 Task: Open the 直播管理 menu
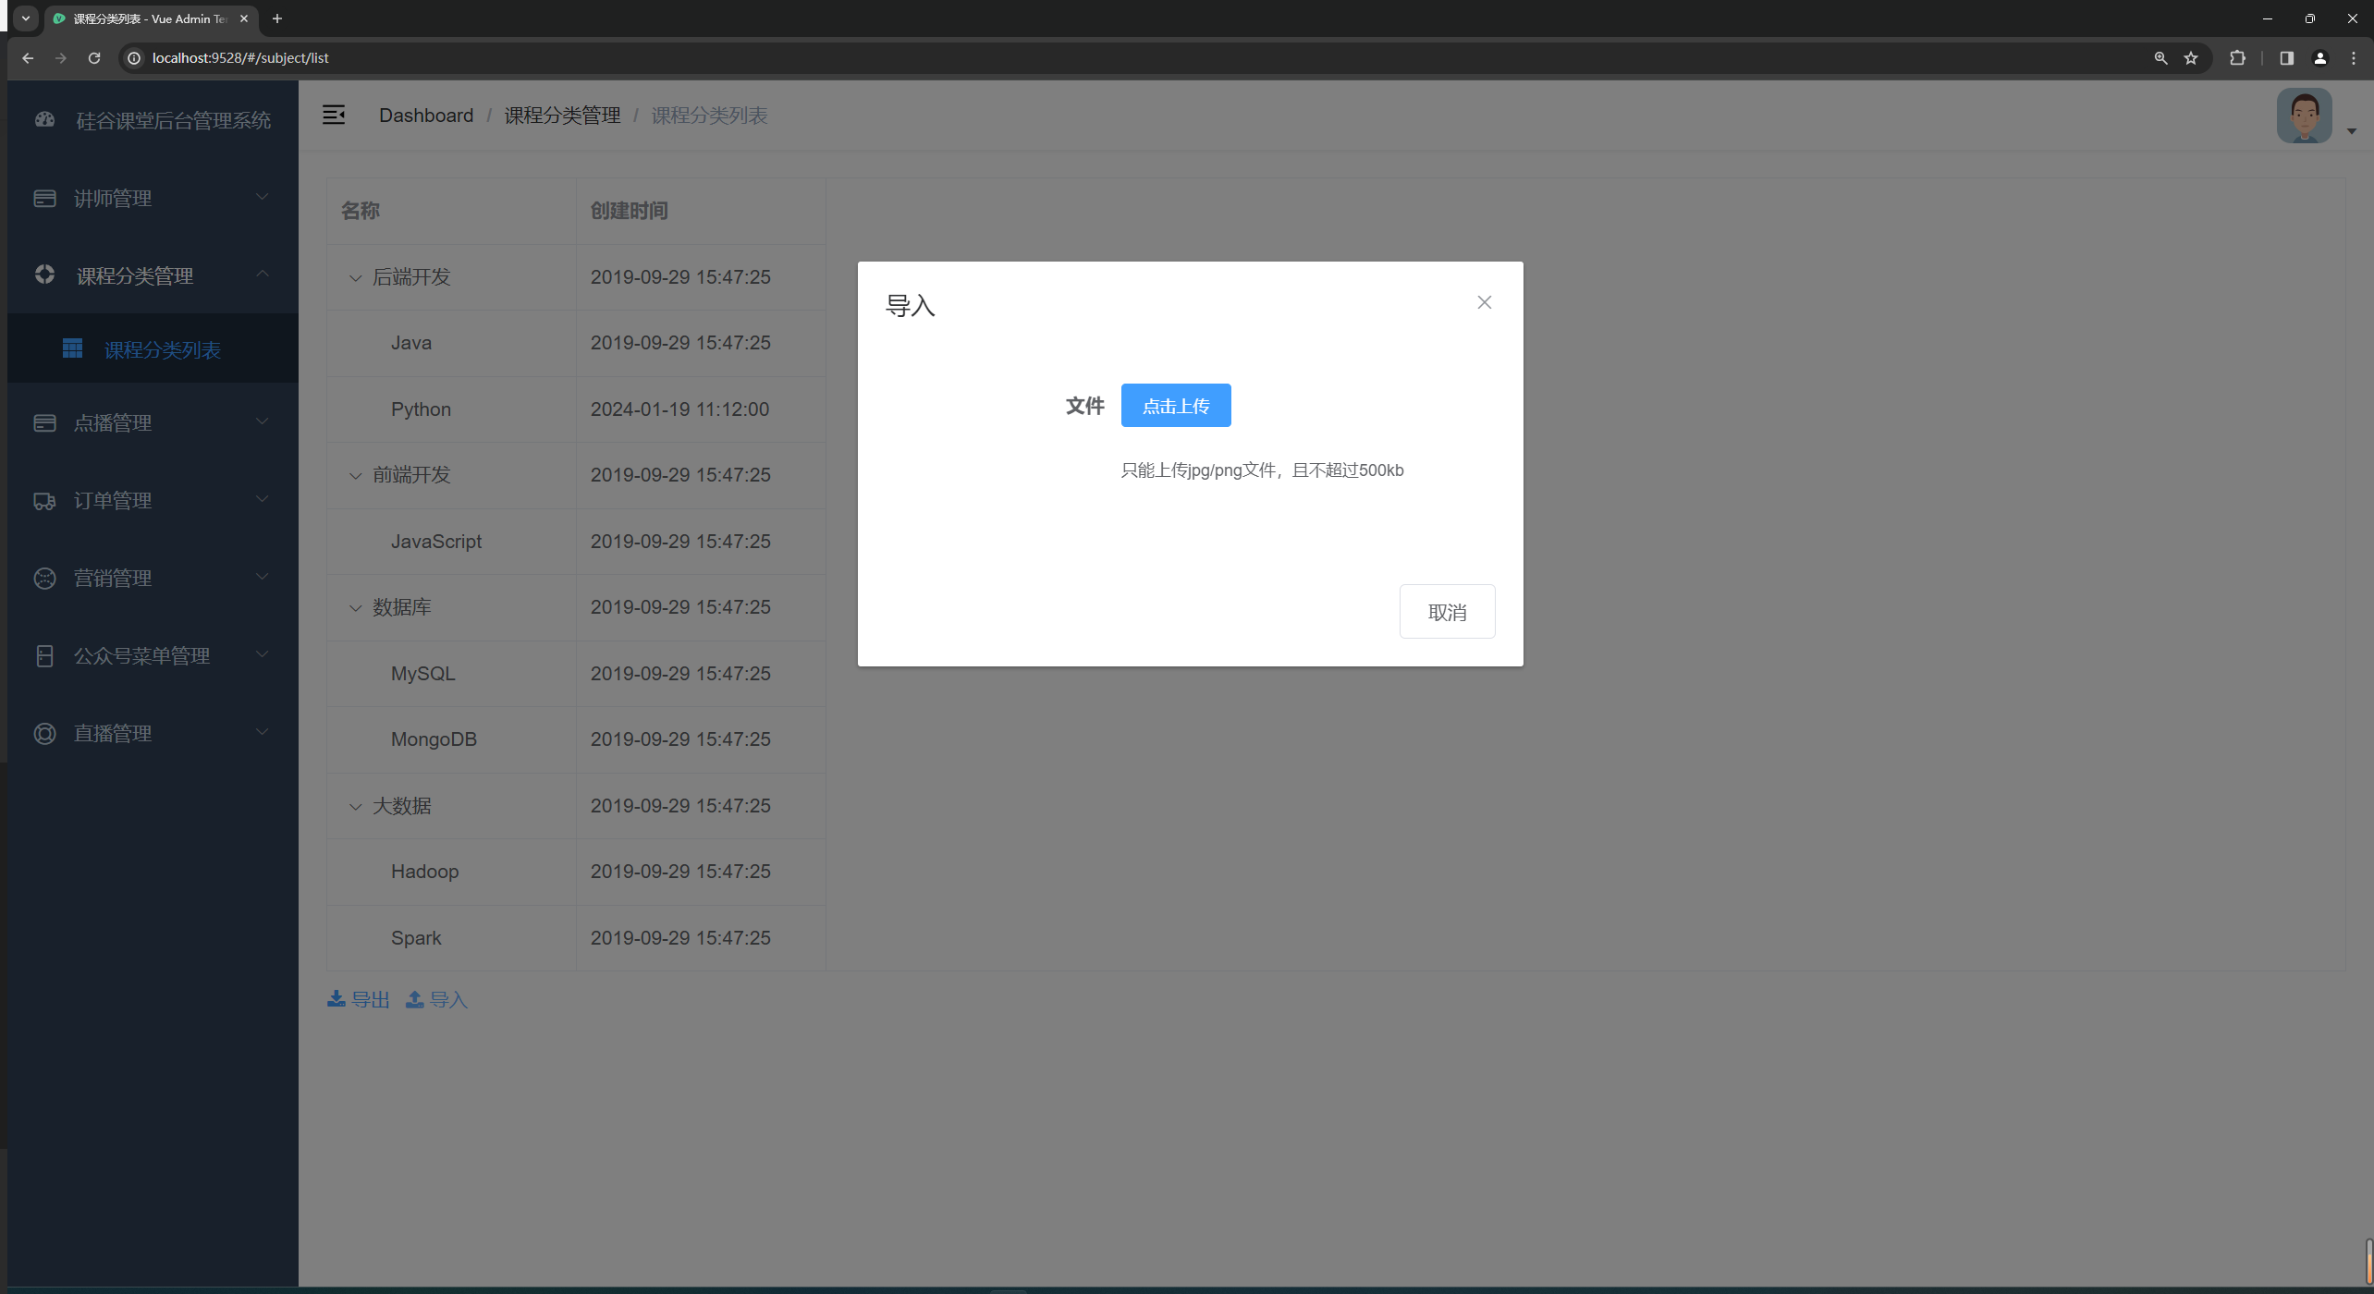click(153, 733)
